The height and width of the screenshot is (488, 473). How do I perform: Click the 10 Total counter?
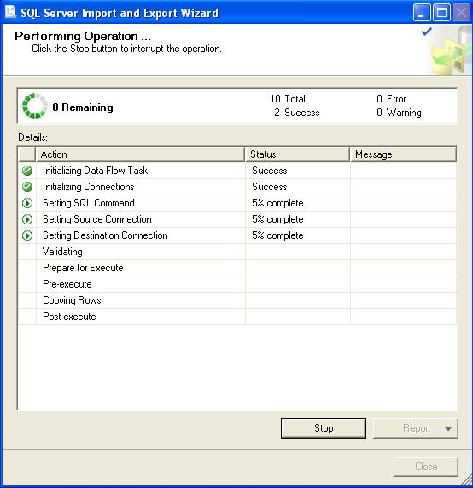288,99
